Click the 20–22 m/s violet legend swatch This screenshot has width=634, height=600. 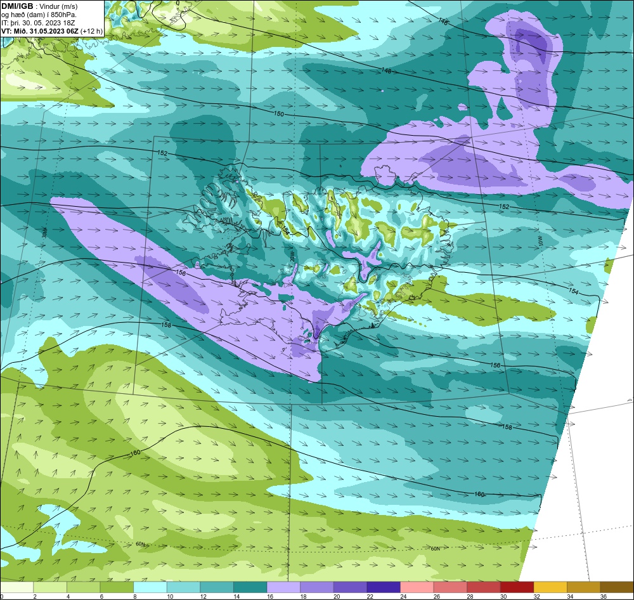350,587
